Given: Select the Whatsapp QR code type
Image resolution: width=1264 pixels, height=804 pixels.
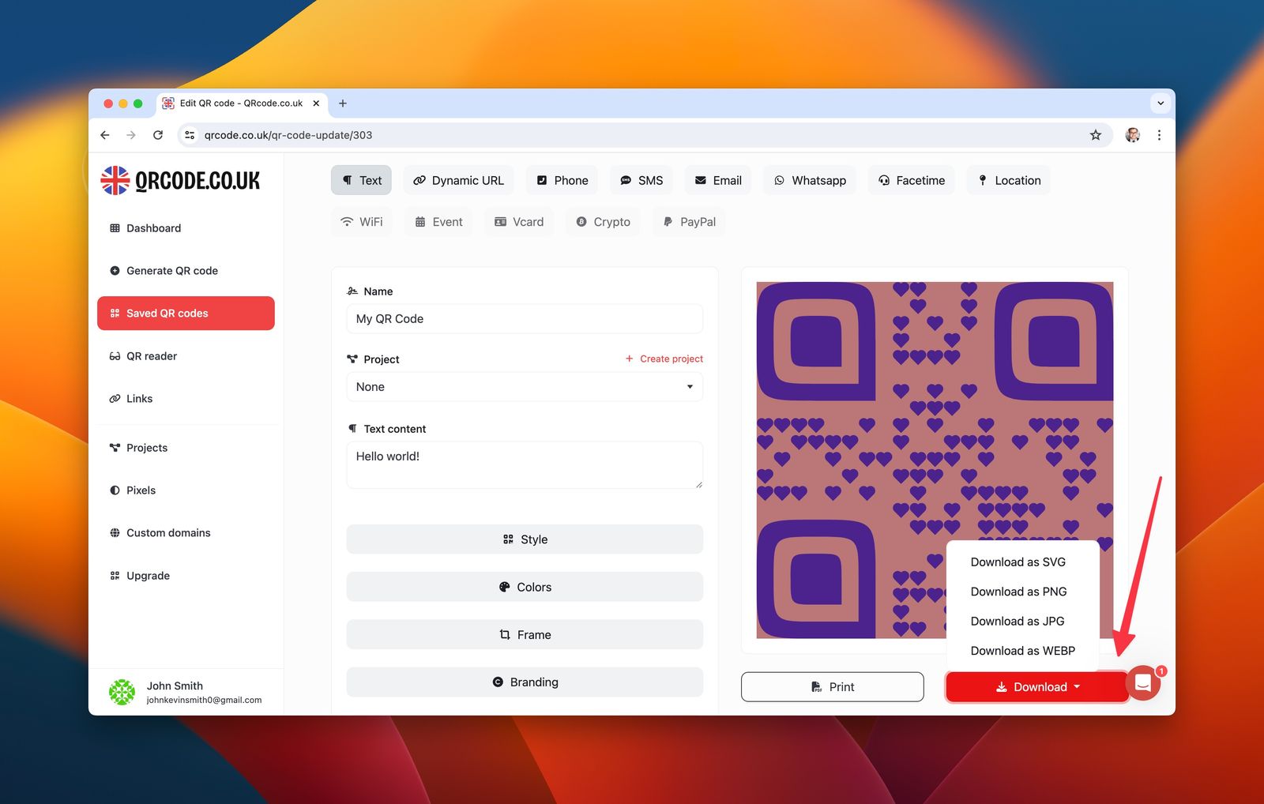Looking at the screenshot, I should pyautogui.click(x=809, y=180).
